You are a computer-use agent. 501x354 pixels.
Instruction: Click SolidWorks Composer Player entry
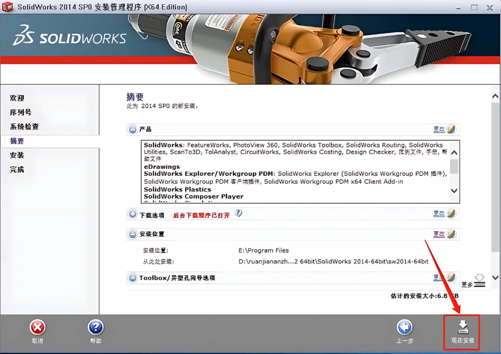click(x=193, y=197)
